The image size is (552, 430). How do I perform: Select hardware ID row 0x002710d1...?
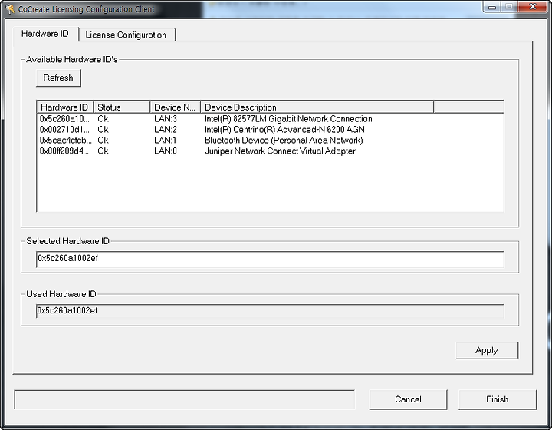pos(64,129)
